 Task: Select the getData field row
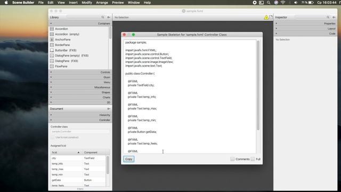(78, 180)
